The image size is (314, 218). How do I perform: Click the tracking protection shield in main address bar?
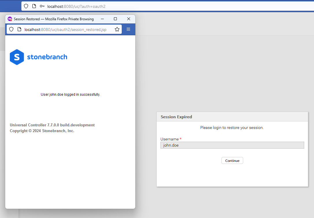[x=26, y=6]
